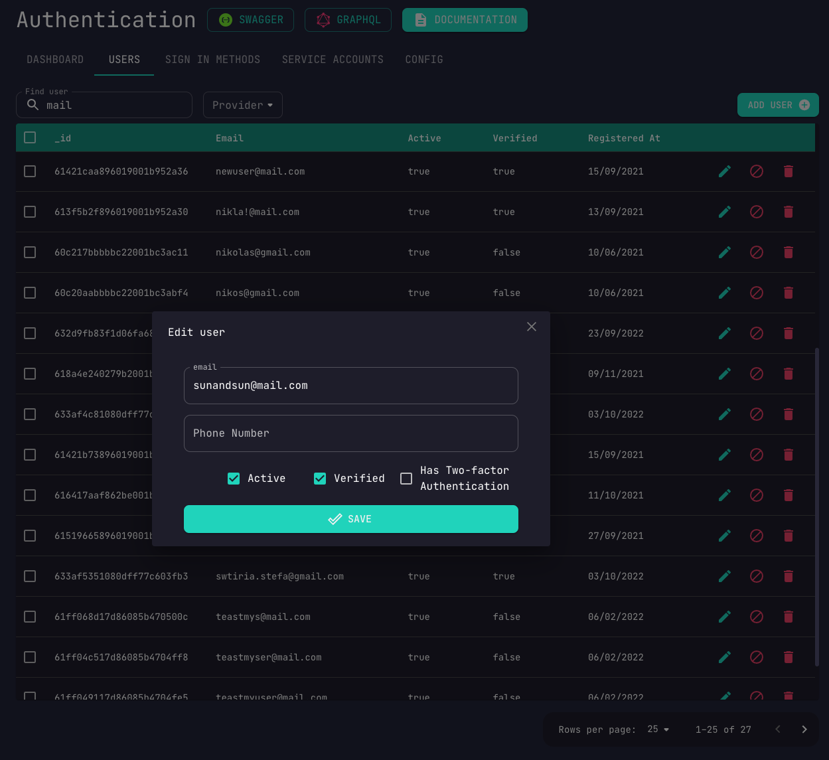This screenshot has width=829, height=760.
Task: Select row checkbox for nikla!@mail.com
Action: (30, 212)
